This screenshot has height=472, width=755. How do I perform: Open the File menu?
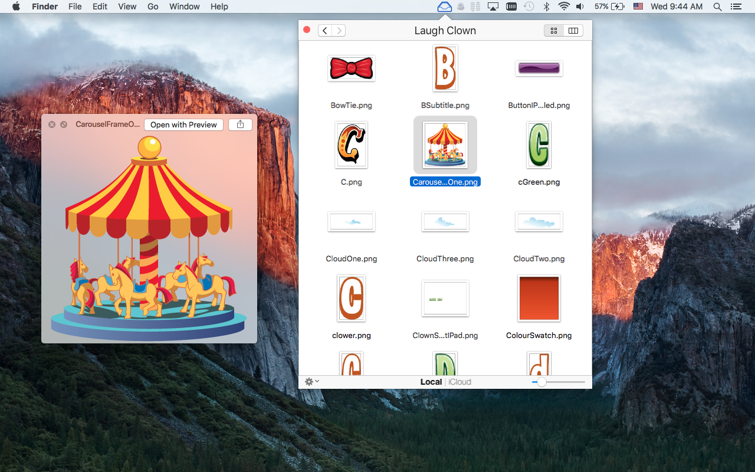point(75,6)
